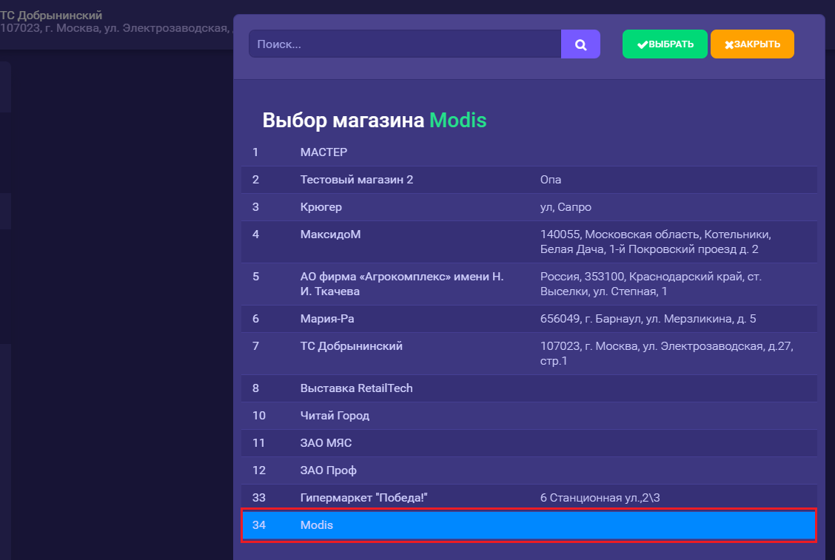This screenshot has height=560, width=835.
Task: Select the МАСТЕР store row
Action: click(x=529, y=152)
